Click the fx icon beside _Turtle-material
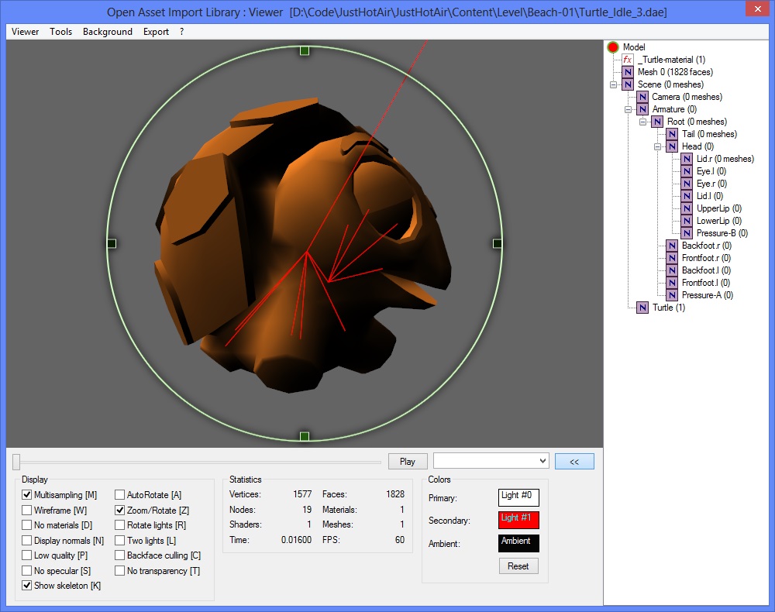 tap(628, 60)
